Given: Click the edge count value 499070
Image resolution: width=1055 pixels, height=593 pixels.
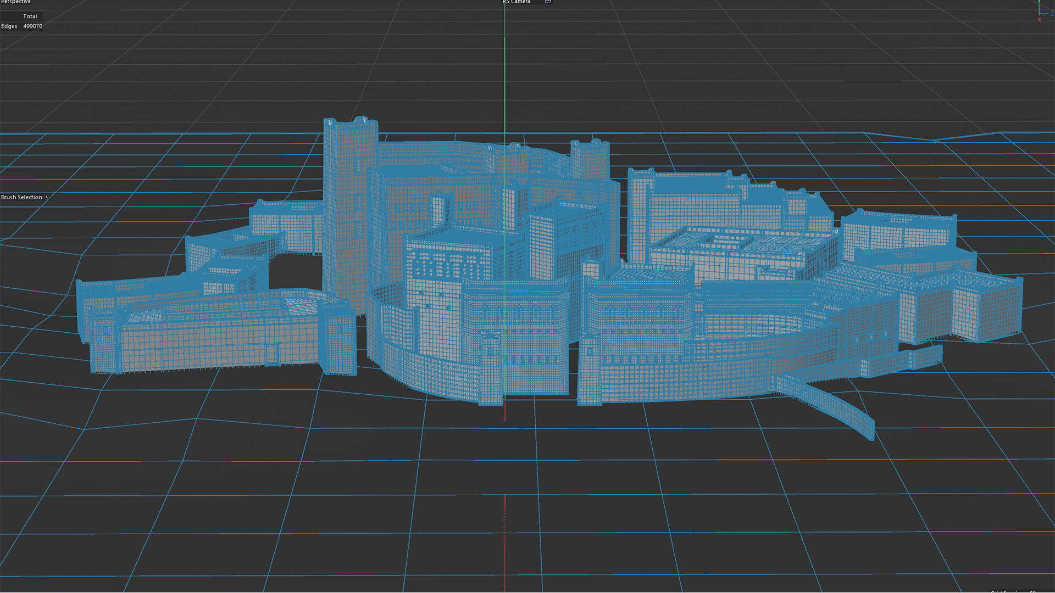Looking at the screenshot, I should pyautogui.click(x=32, y=26).
